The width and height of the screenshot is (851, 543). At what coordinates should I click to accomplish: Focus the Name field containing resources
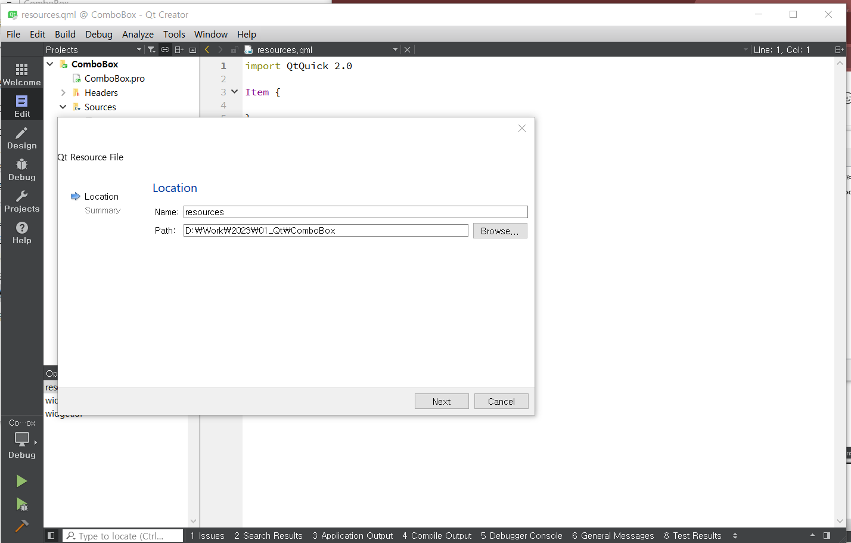click(356, 212)
